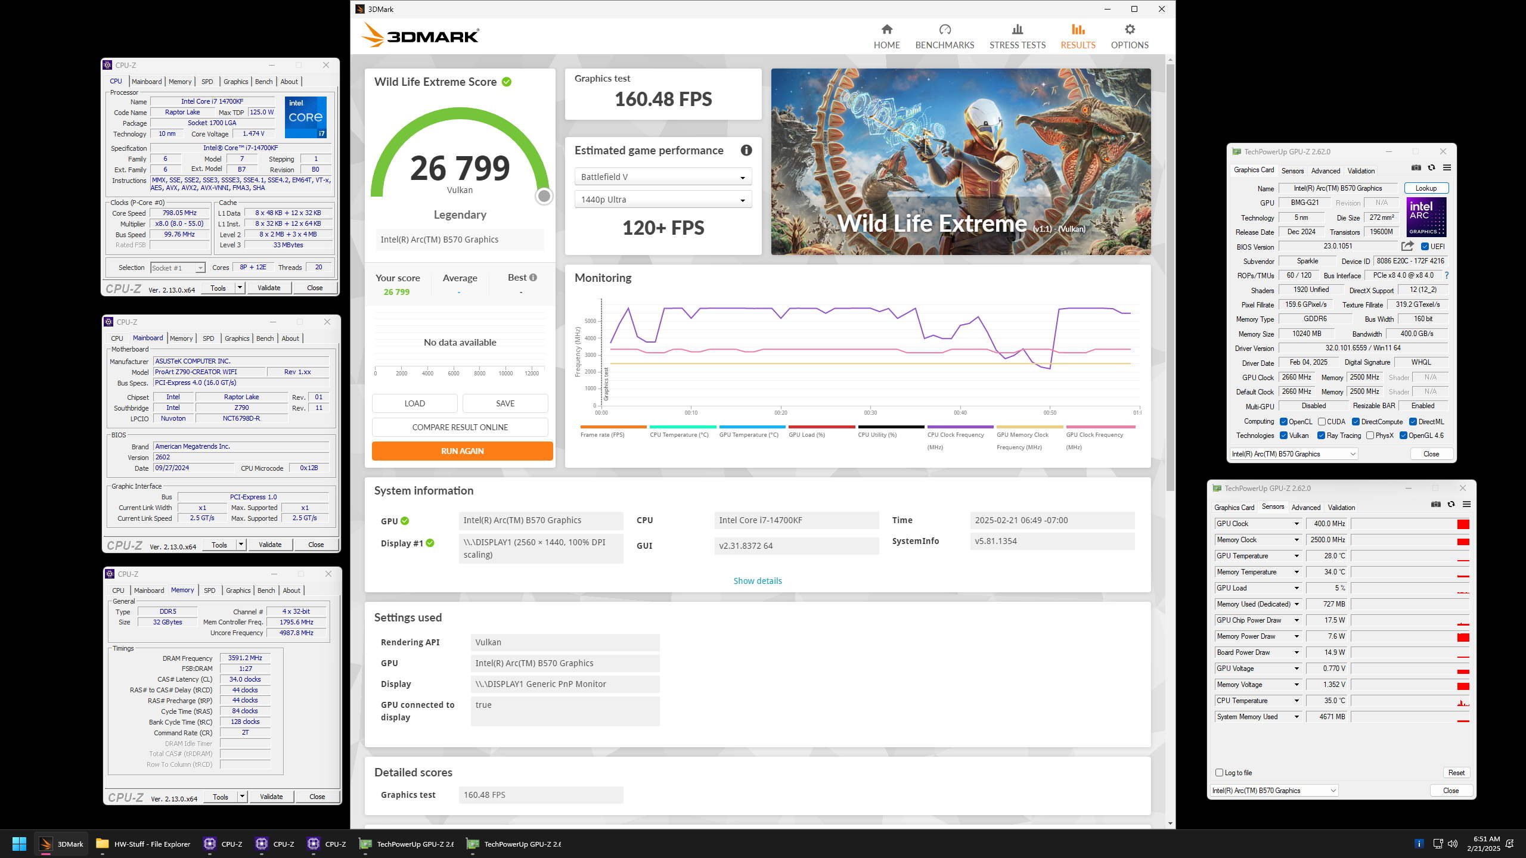Toggle the Vulkan checkbox in GPU-Z
The width and height of the screenshot is (1526, 858).
(x=1283, y=436)
